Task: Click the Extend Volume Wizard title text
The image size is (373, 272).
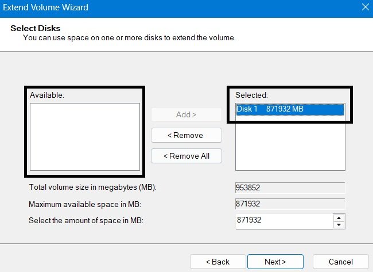Action: coord(45,7)
